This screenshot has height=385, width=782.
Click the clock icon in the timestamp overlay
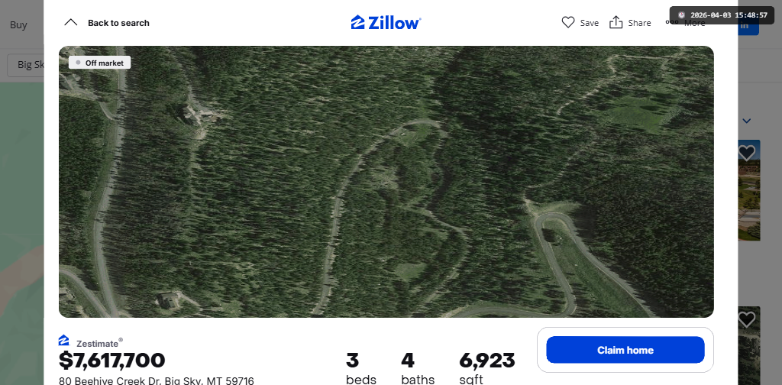(681, 15)
